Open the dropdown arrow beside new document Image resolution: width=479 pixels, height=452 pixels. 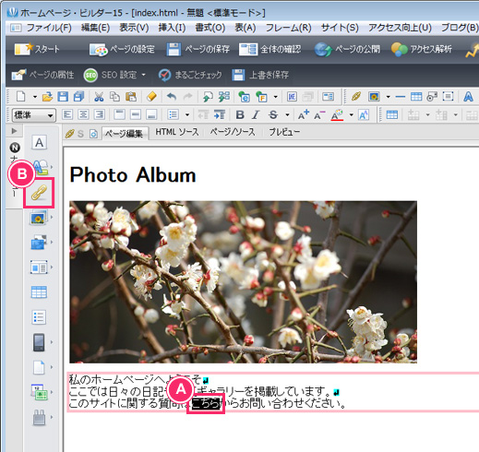[35, 97]
